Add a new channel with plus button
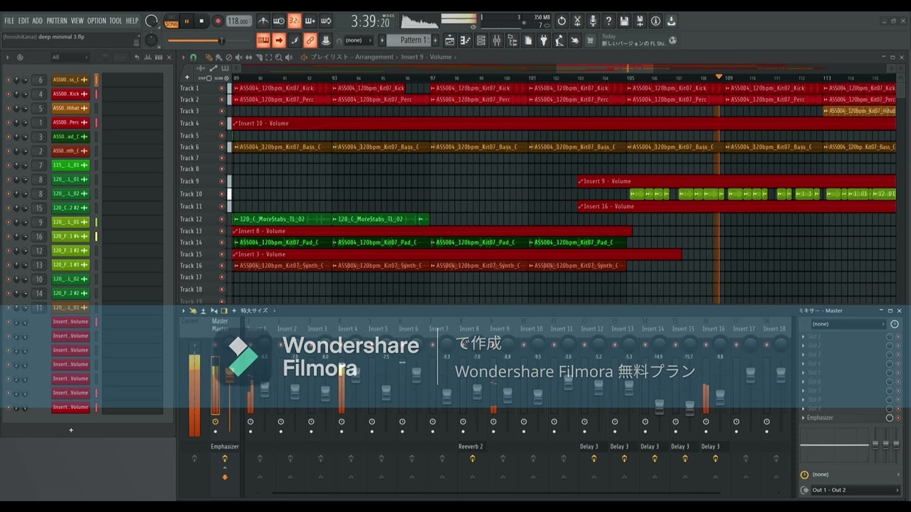The image size is (911, 512). pyautogui.click(x=70, y=430)
